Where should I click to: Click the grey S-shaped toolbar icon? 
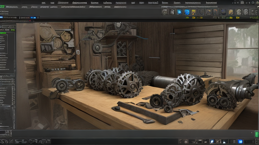coord(238,12)
